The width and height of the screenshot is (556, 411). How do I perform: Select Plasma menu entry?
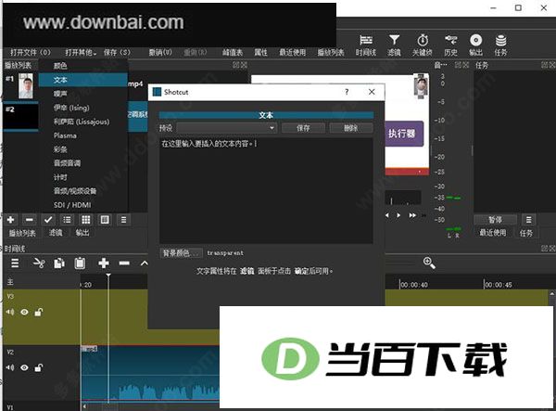tap(83, 135)
